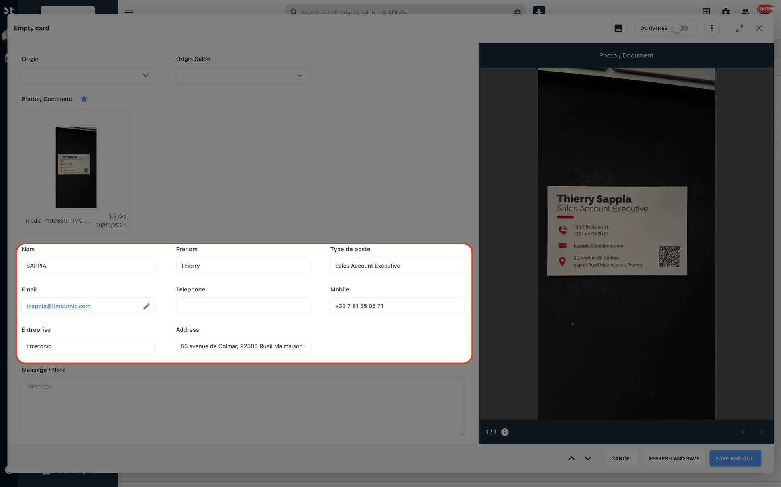Click Refresh and Save
Image resolution: width=781 pixels, height=487 pixels.
pyautogui.click(x=674, y=458)
